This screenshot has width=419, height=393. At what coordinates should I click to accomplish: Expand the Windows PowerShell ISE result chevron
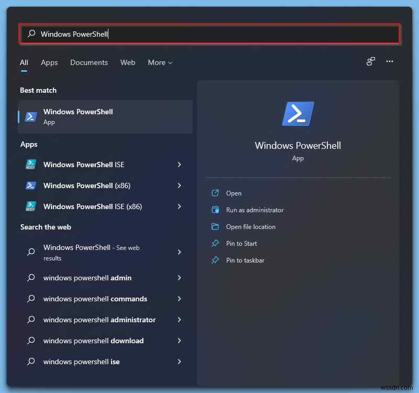point(179,164)
